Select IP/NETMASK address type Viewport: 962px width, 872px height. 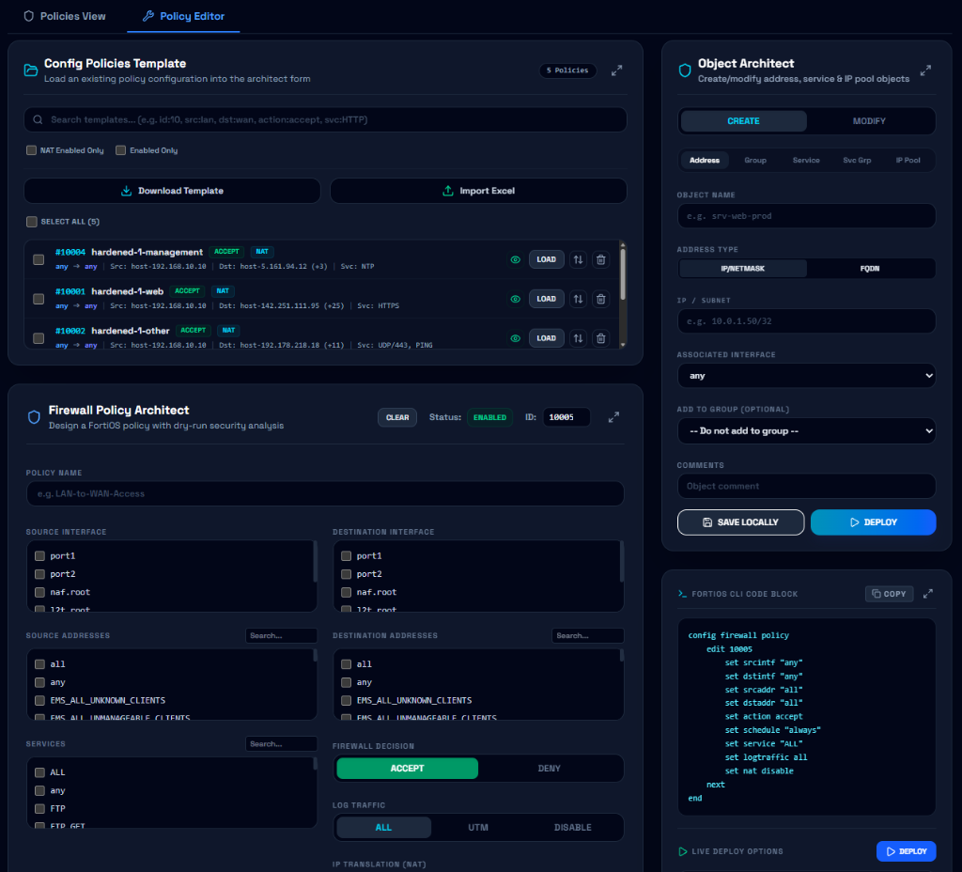point(742,268)
